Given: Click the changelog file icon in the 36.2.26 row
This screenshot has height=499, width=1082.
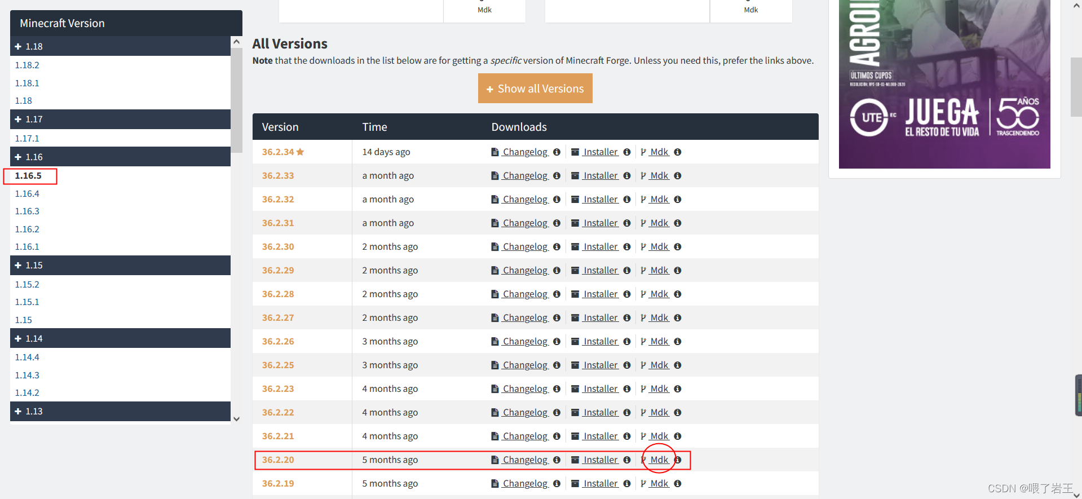Looking at the screenshot, I should 494,342.
